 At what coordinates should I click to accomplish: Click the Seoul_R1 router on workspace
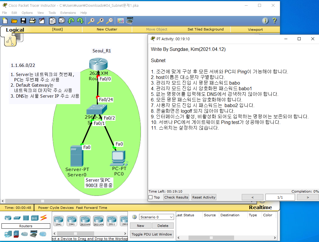[x=98, y=64]
